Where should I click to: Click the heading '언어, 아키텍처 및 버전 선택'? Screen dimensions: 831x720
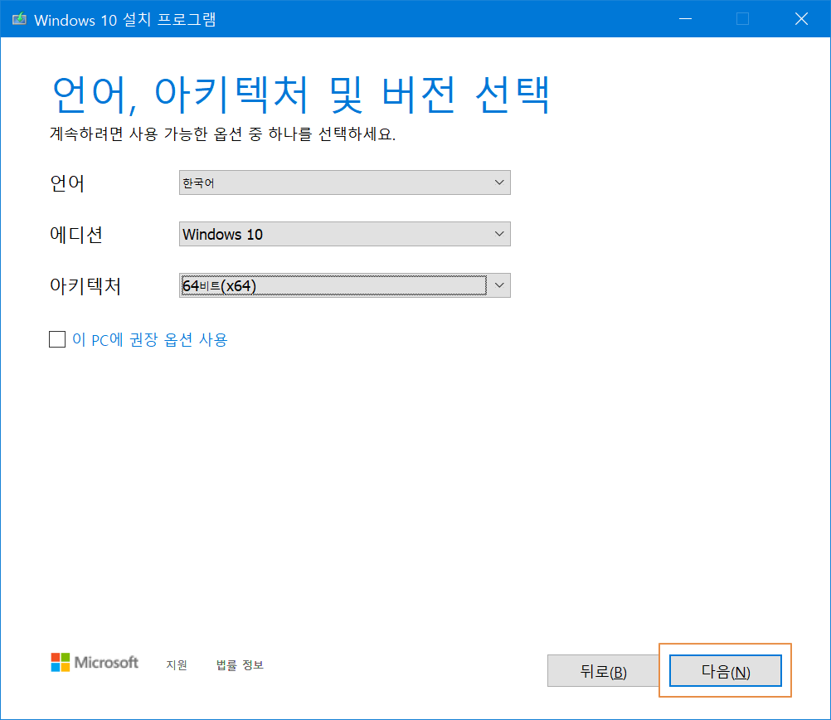[x=301, y=95]
